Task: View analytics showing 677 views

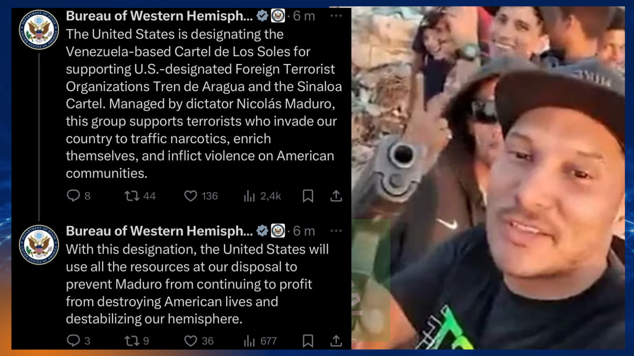Action: (x=260, y=341)
